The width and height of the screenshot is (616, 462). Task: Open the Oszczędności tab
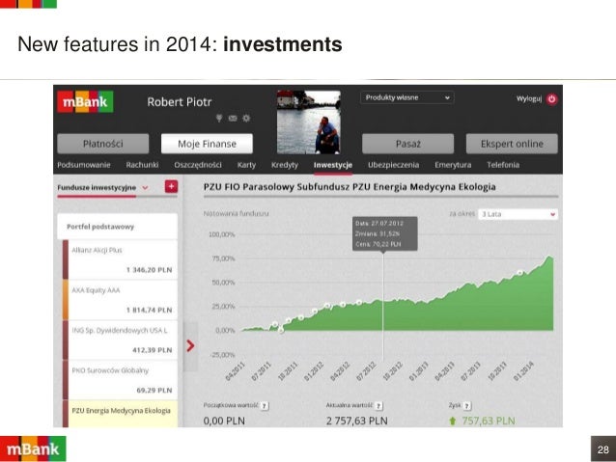[198, 165]
